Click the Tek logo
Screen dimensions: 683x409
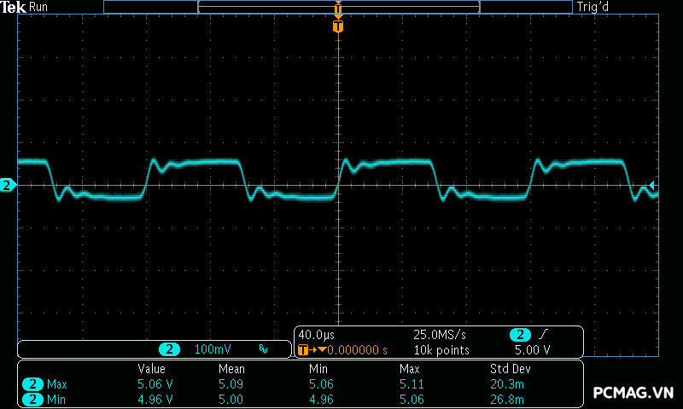(14, 7)
